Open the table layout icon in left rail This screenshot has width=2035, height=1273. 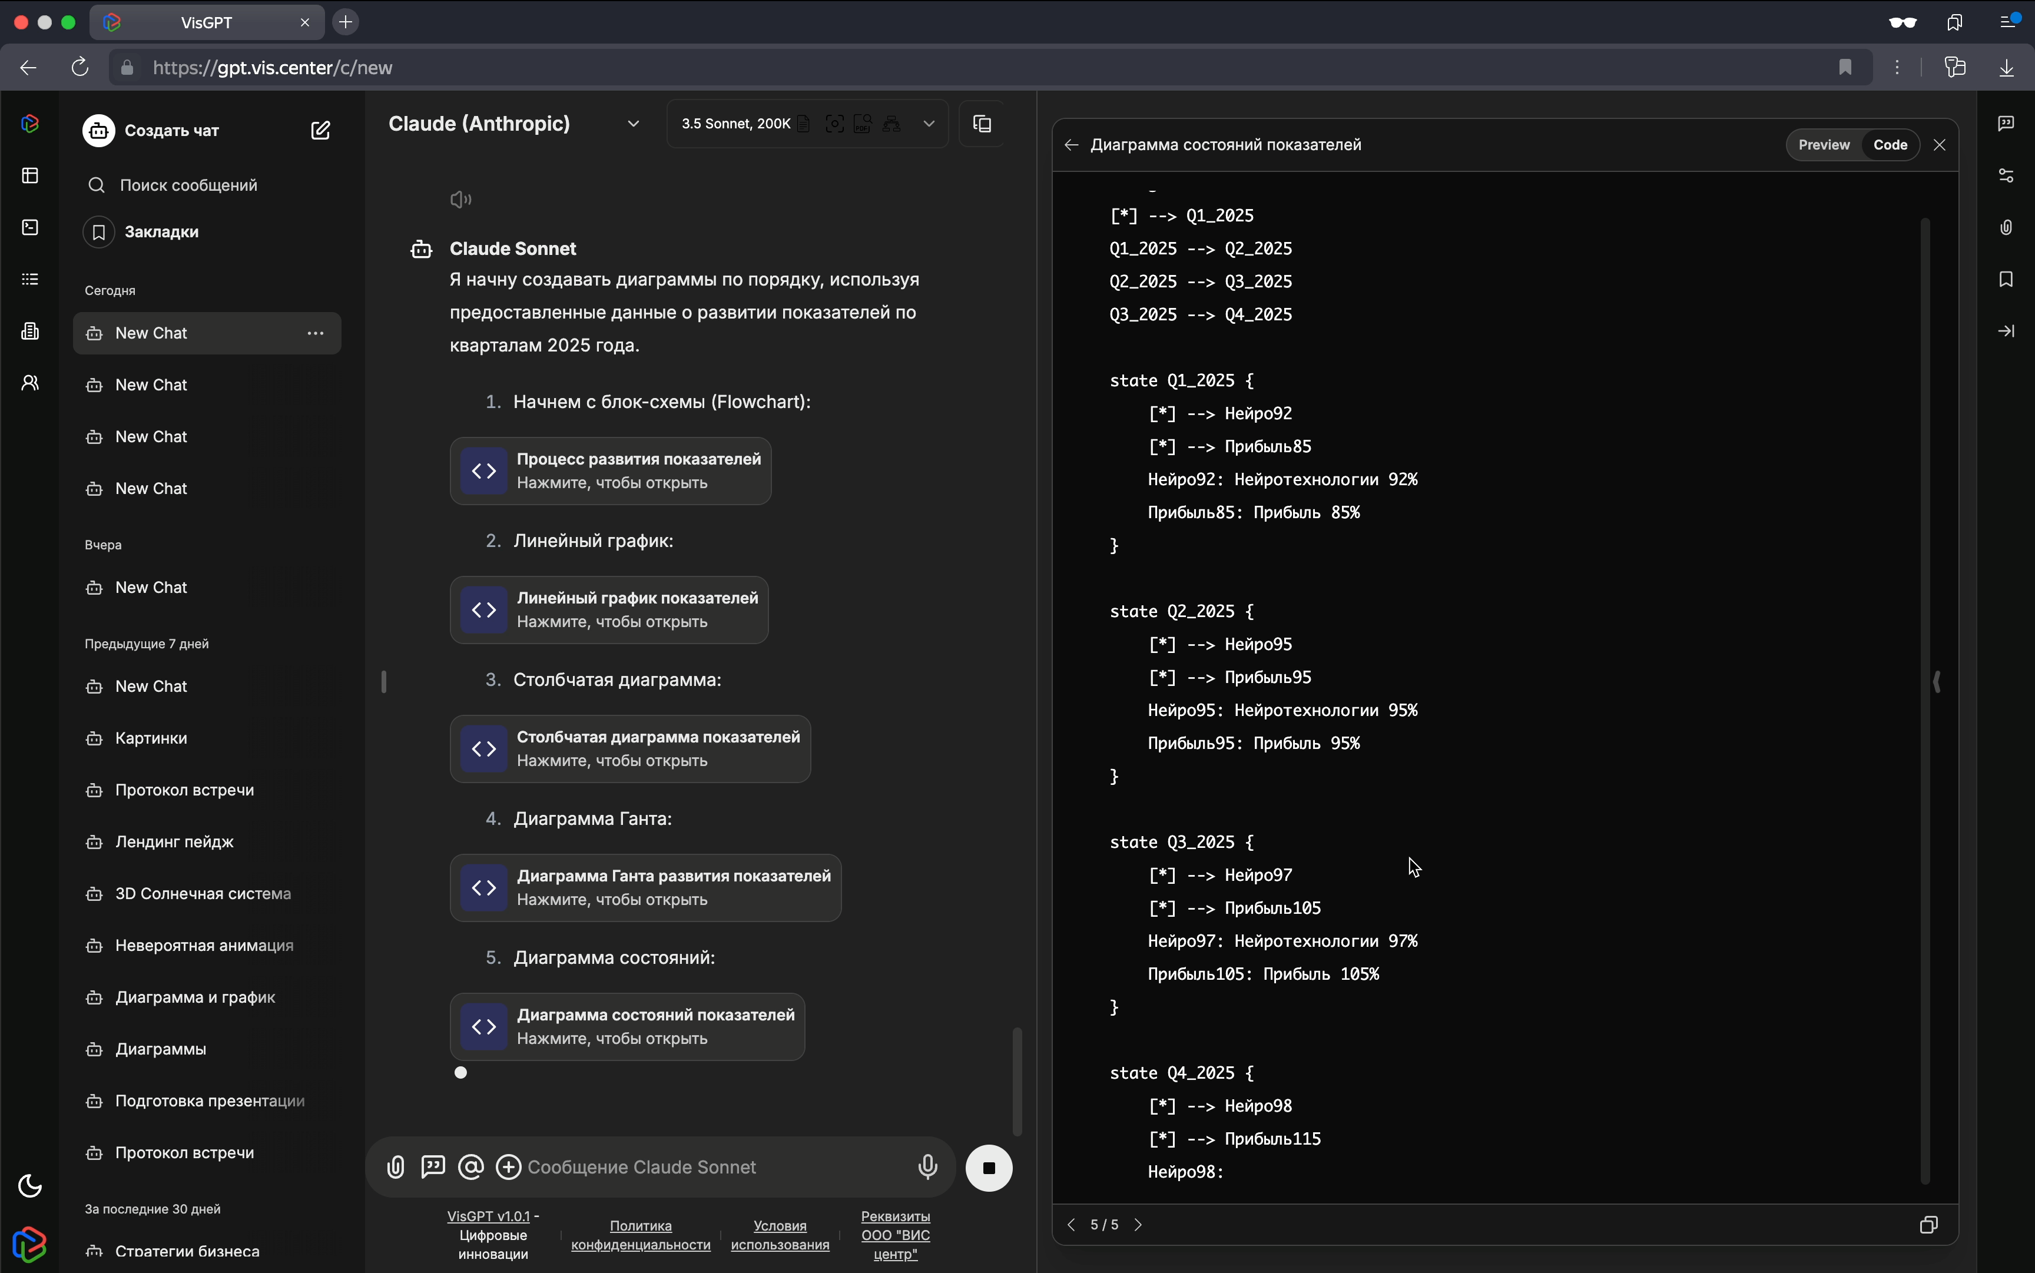pyautogui.click(x=30, y=175)
